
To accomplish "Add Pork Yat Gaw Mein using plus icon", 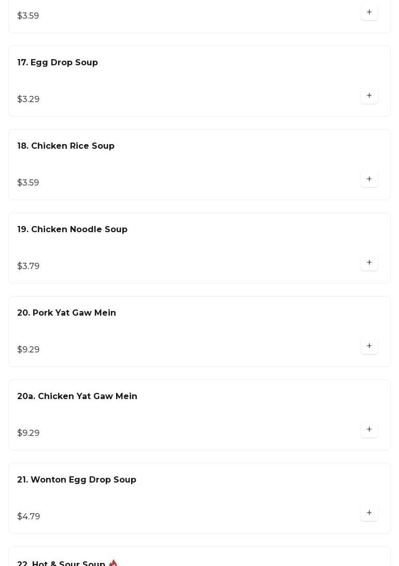I will pyautogui.click(x=369, y=346).
